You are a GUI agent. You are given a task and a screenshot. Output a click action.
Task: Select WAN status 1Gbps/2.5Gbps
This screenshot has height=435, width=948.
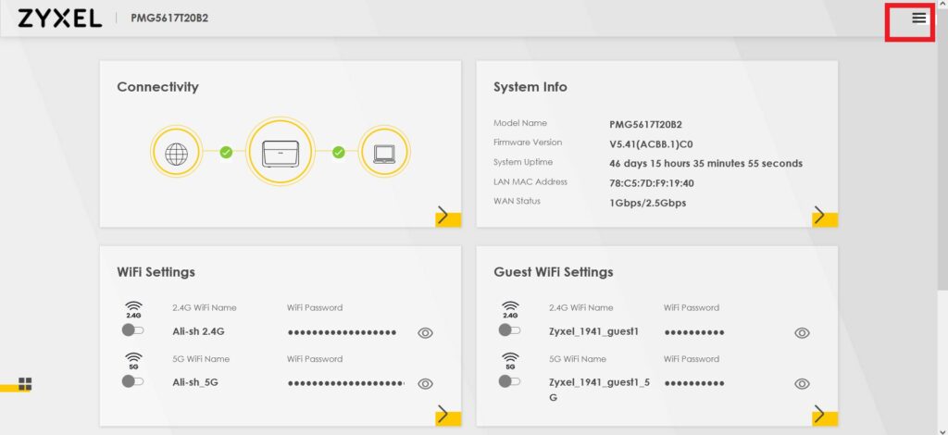pyautogui.click(x=647, y=203)
